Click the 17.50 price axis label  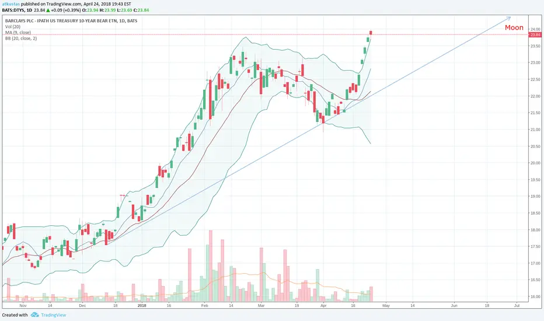point(535,246)
